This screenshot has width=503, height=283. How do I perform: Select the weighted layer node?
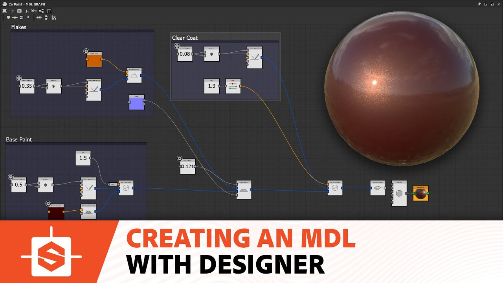click(x=244, y=190)
